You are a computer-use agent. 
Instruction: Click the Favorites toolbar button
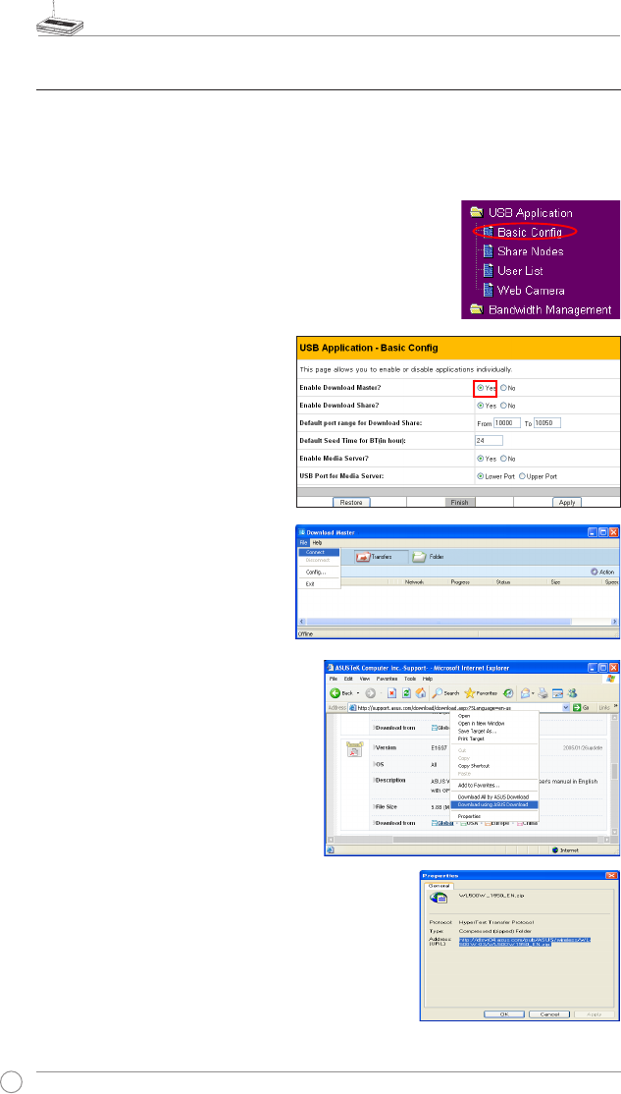(x=481, y=692)
